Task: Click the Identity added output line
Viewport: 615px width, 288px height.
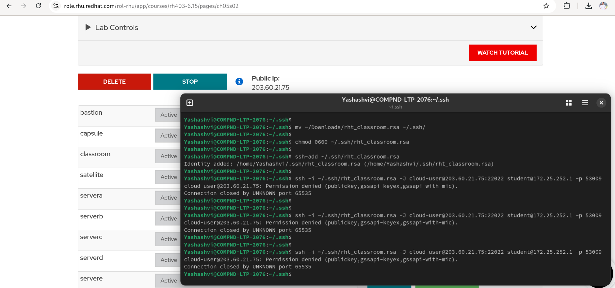Action: pyautogui.click(x=339, y=164)
